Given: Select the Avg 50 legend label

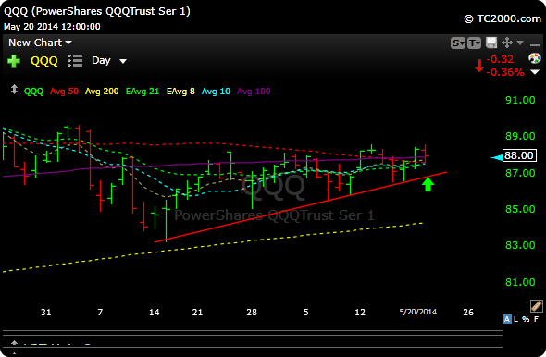Looking at the screenshot, I should (64, 92).
